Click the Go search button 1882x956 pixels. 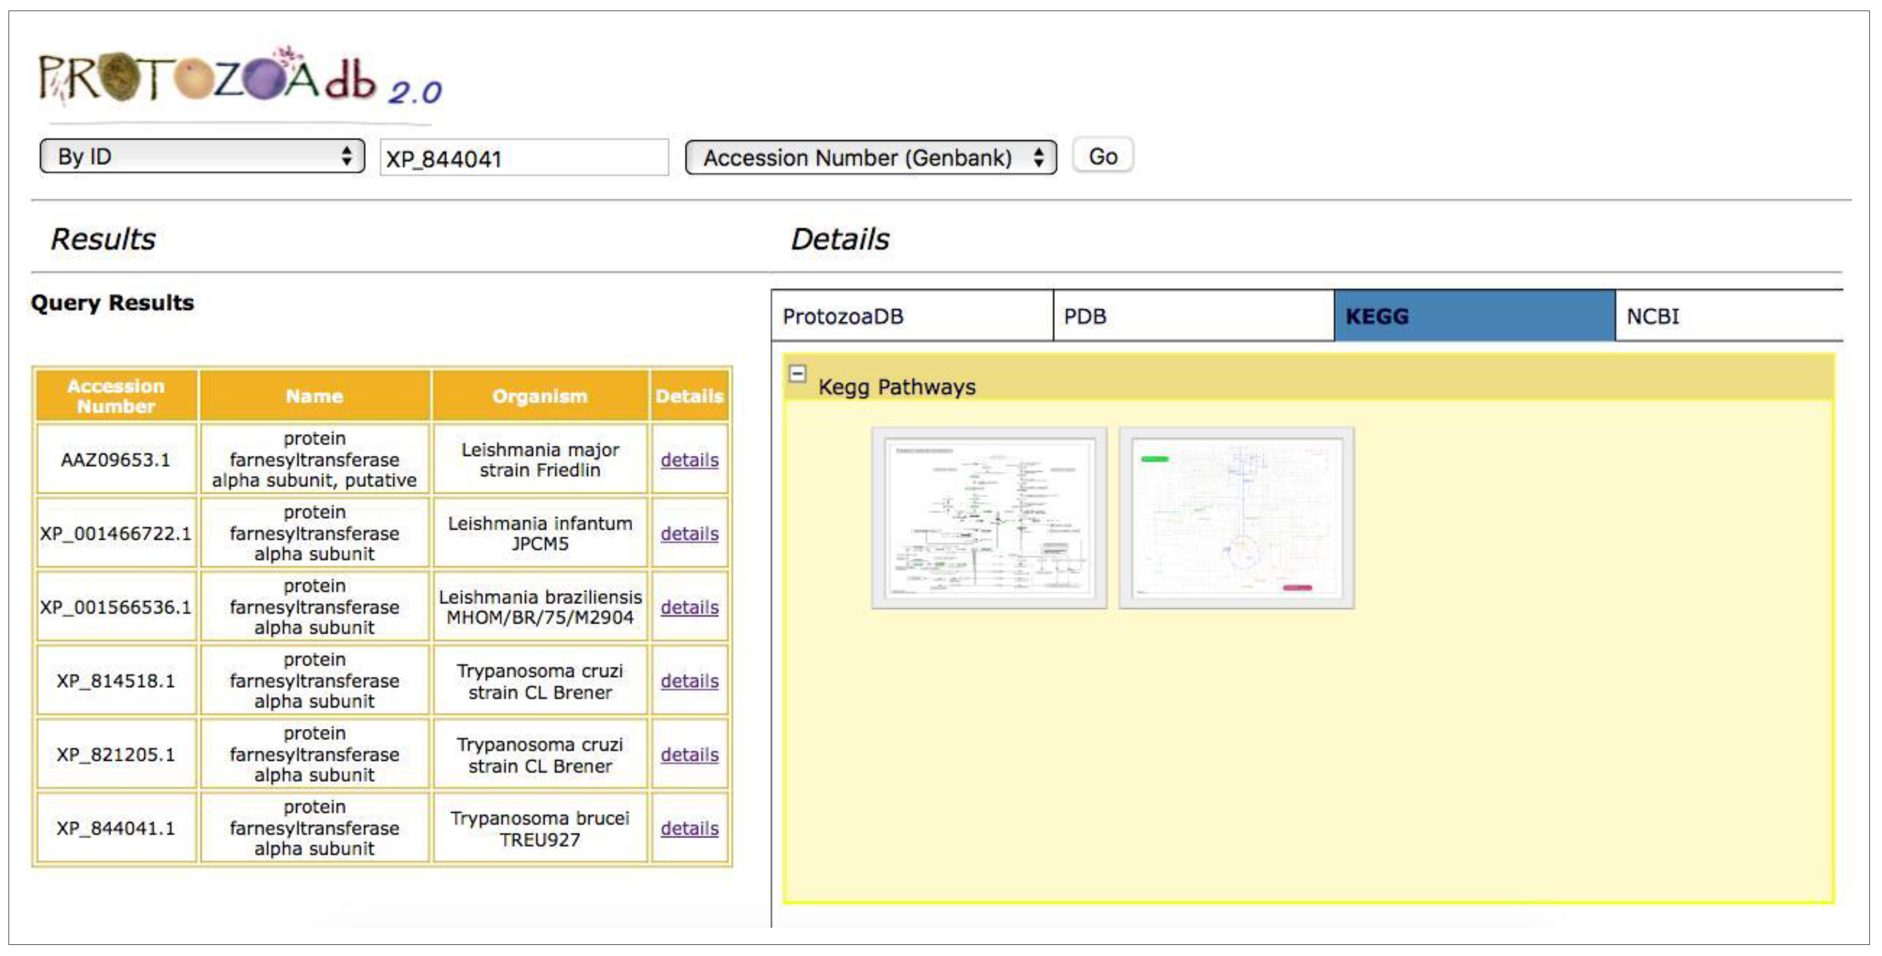(x=1102, y=156)
